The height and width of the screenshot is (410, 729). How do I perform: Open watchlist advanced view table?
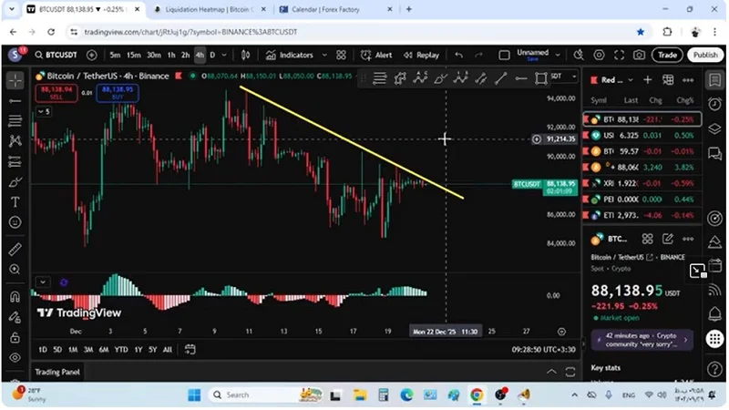(x=668, y=80)
